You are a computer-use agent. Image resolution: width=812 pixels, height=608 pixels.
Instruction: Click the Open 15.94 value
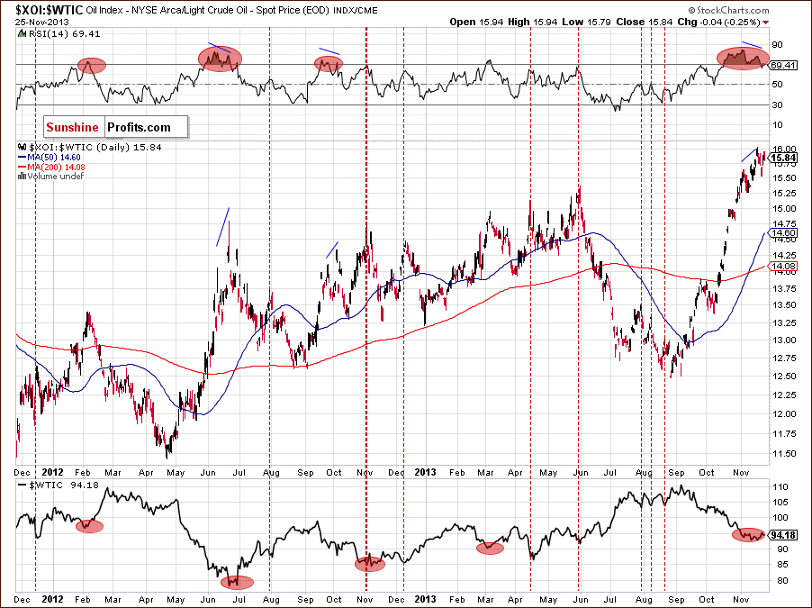476,22
